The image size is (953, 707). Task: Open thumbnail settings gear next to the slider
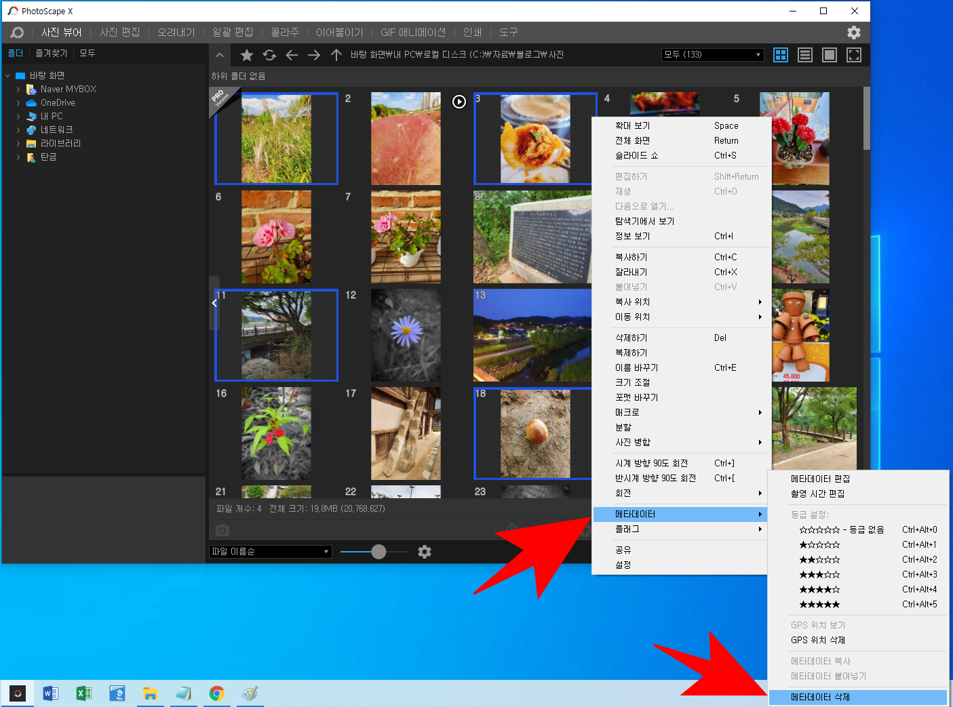(425, 552)
